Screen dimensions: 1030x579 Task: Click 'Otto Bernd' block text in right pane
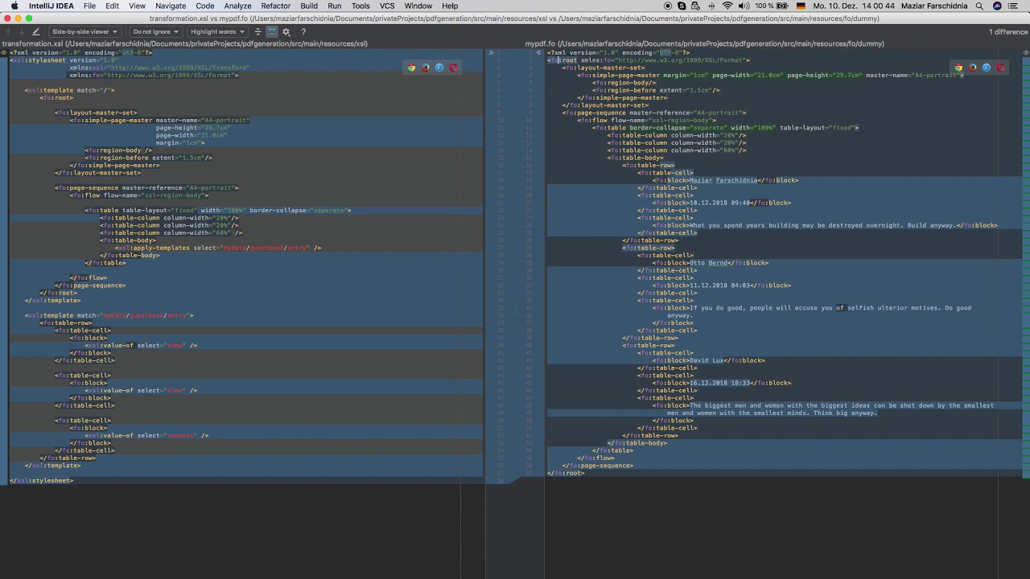point(709,263)
